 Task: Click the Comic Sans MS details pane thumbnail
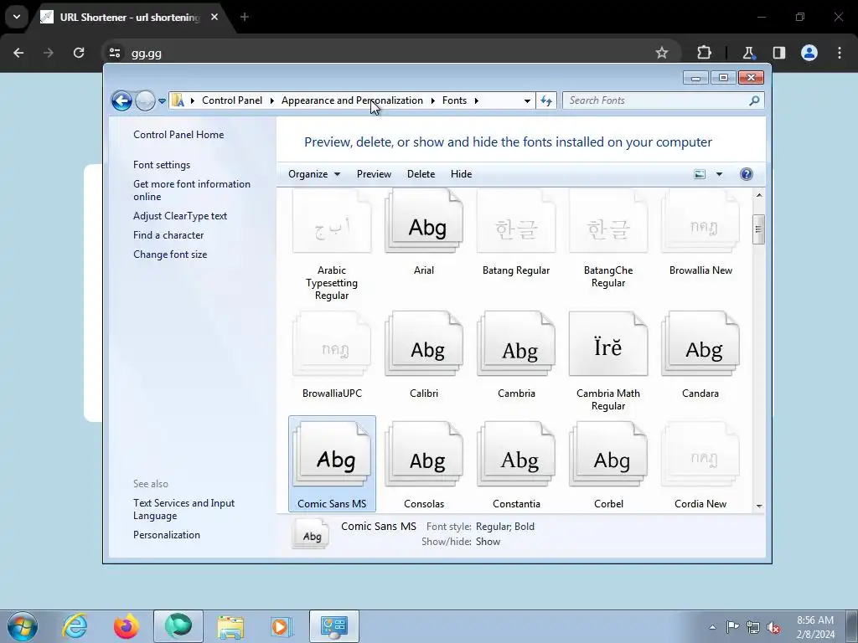click(310, 533)
